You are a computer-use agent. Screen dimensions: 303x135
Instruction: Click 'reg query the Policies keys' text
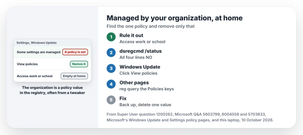coord(147,89)
